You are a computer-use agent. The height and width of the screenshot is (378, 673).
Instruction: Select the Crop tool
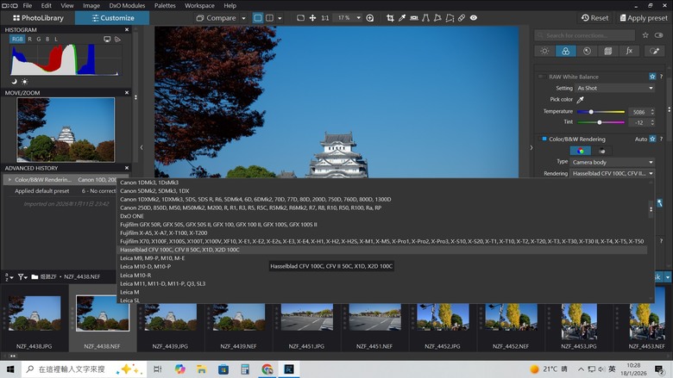(390, 18)
